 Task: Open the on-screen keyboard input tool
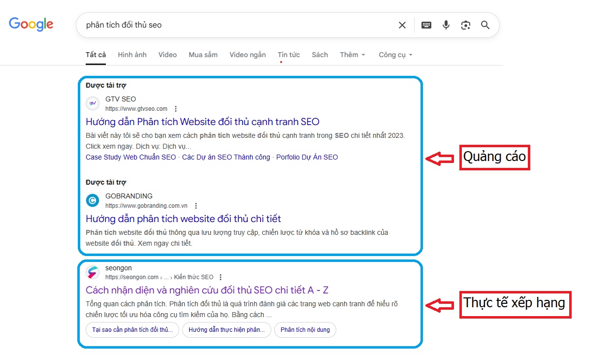pos(426,25)
